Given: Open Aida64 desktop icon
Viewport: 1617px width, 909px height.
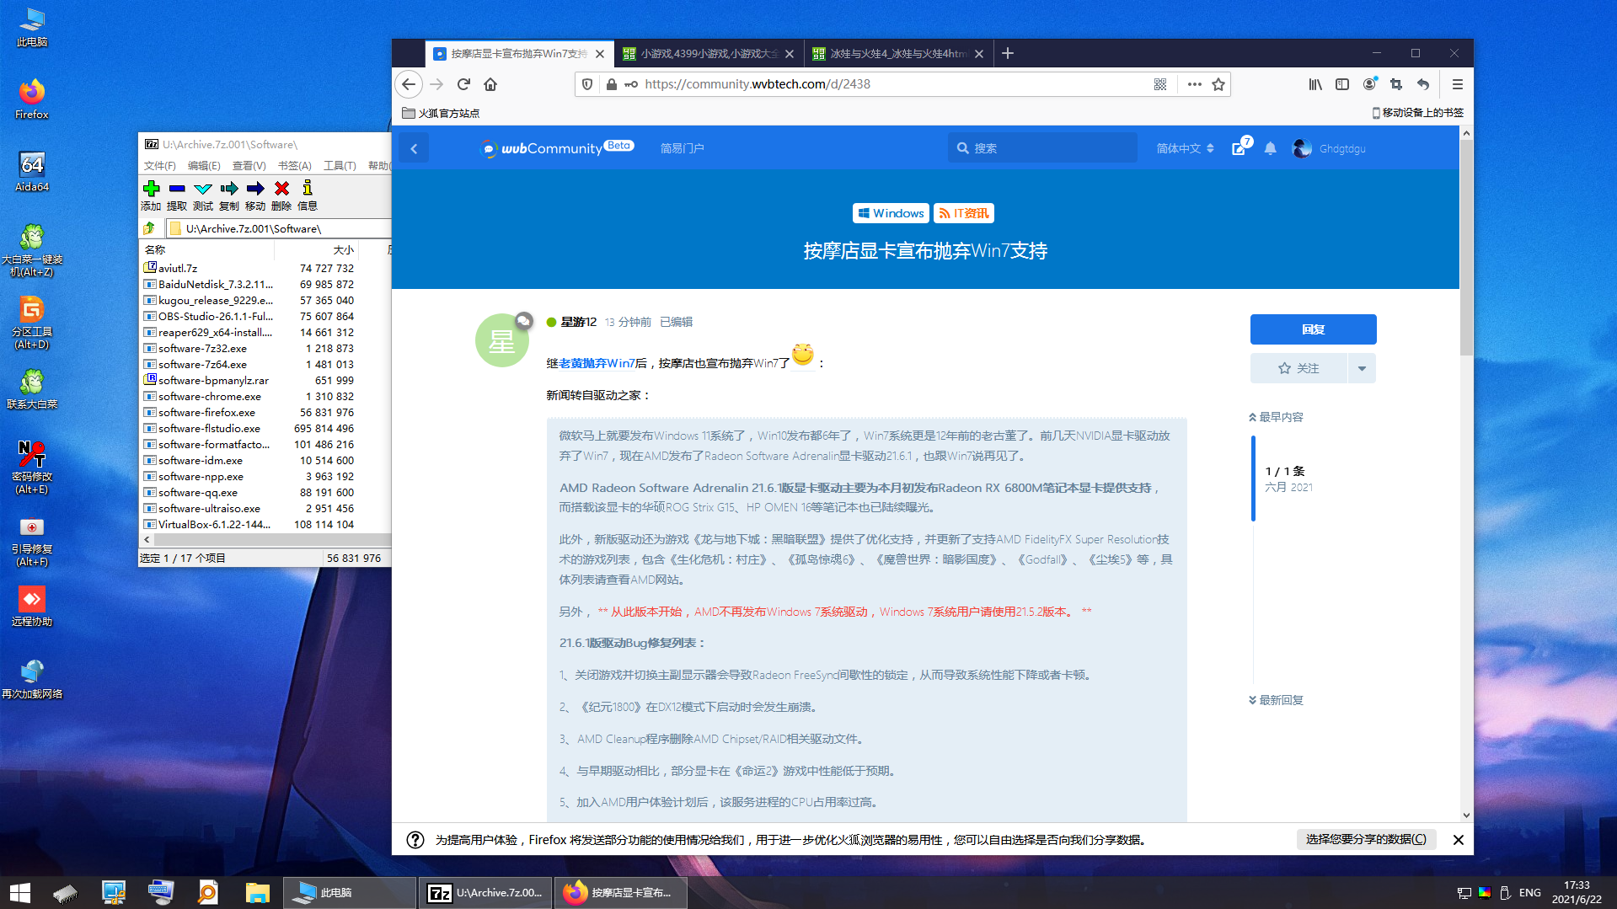Looking at the screenshot, I should coord(32,171).
